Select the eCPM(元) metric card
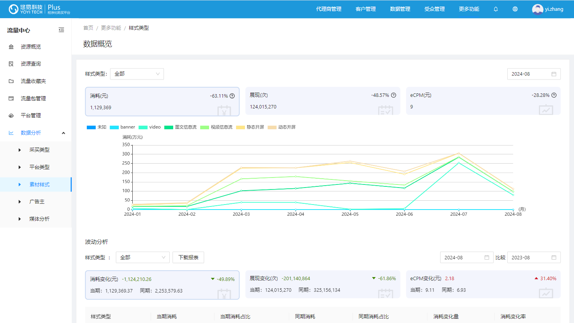 [483, 101]
